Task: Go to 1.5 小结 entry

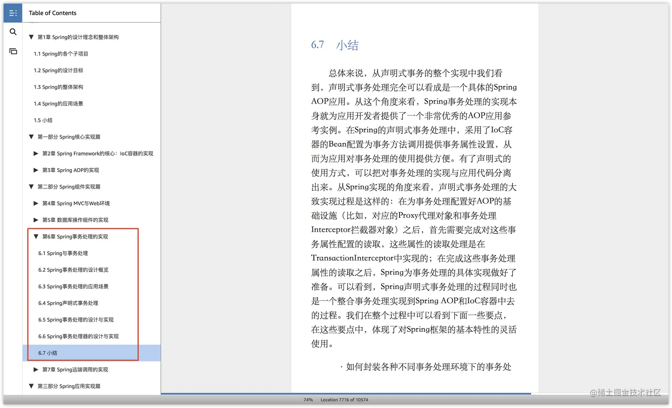Action: click(x=43, y=120)
